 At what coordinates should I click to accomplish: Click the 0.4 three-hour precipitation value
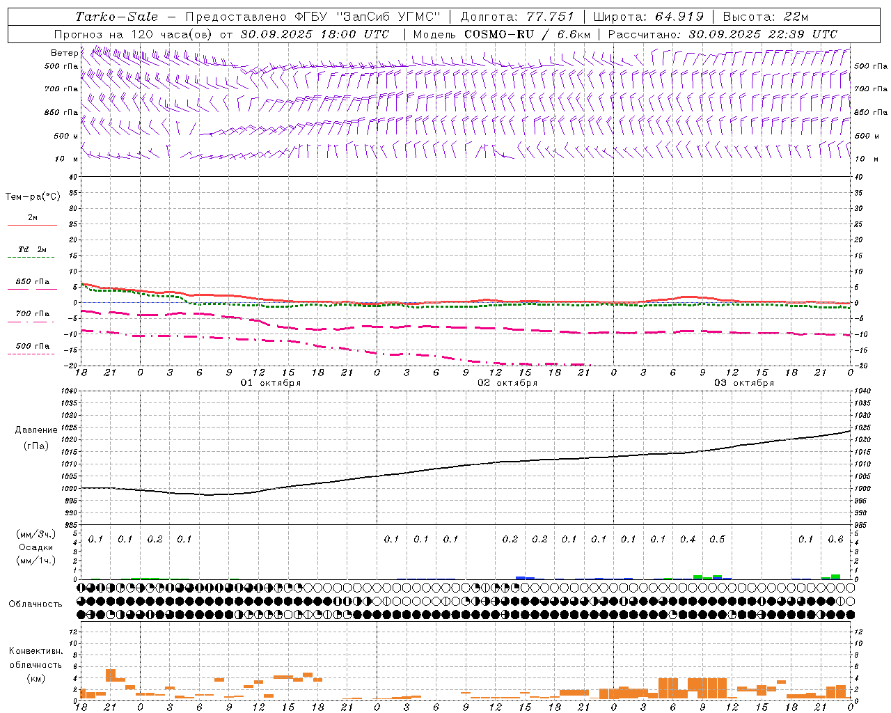click(x=688, y=540)
